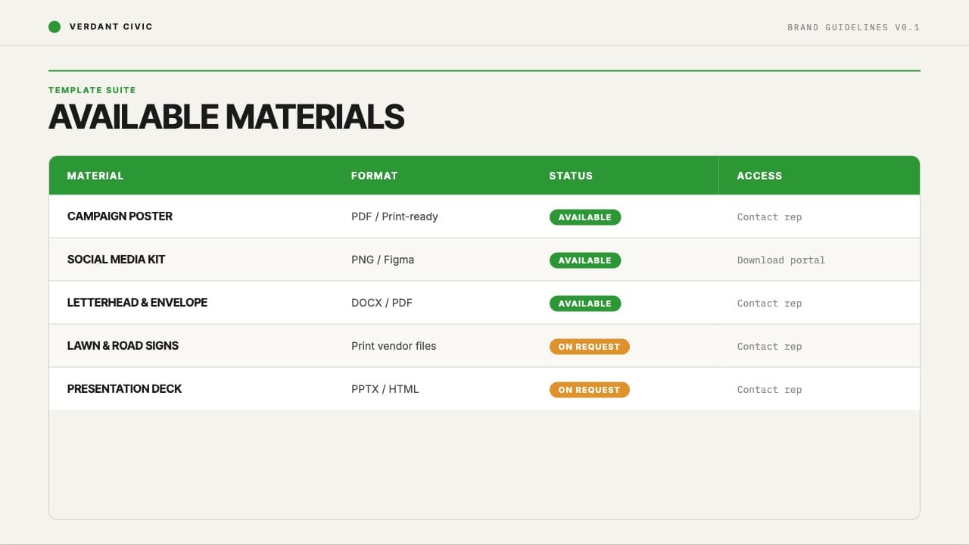This screenshot has width=969, height=545.
Task: Select the TEMPLATE SUITE eyebrow text
Action: pyautogui.click(x=92, y=90)
